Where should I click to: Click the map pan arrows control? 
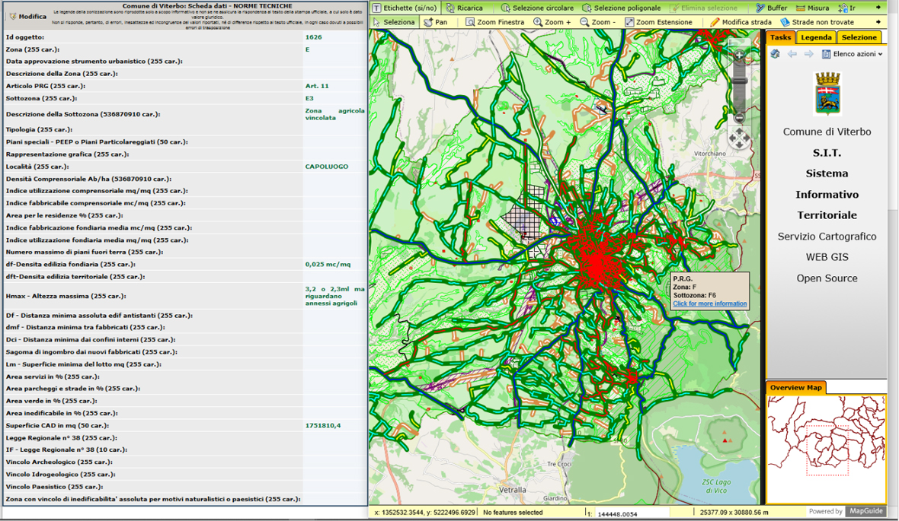739,138
